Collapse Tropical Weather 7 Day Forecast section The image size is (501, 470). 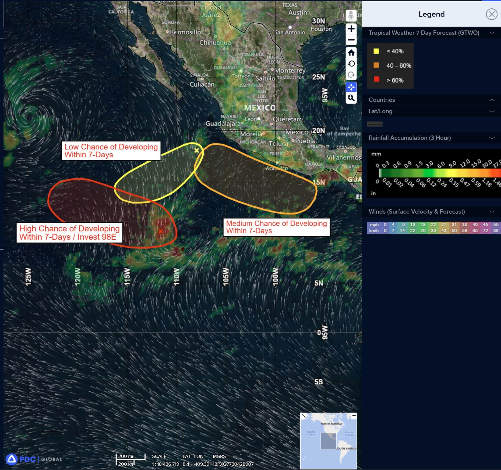pyautogui.click(x=492, y=33)
